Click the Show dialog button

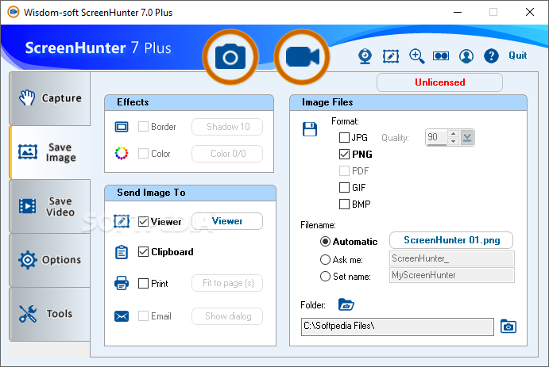tap(227, 316)
